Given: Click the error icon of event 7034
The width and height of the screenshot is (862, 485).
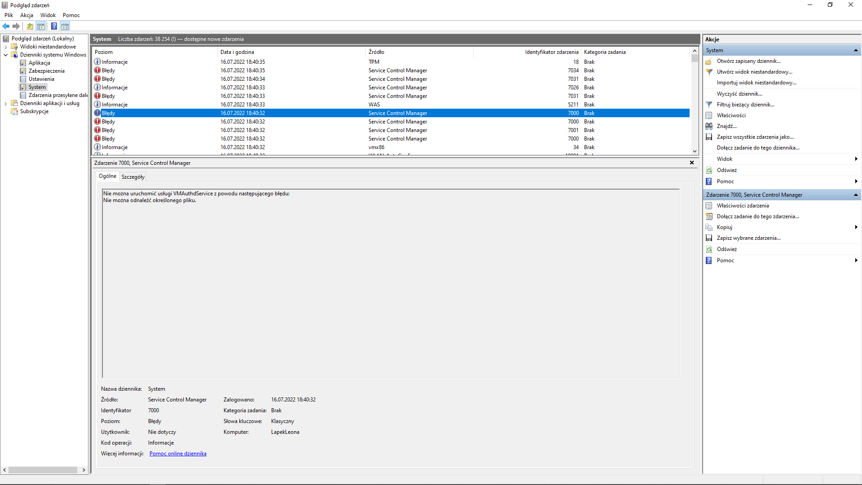Looking at the screenshot, I should (97, 70).
